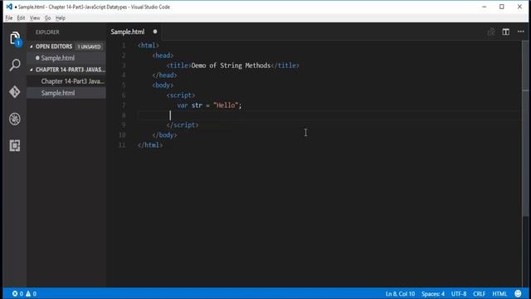Image resolution: width=531 pixels, height=299 pixels.
Task: Click the VS Code logo in title bar
Action: [9, 7]
